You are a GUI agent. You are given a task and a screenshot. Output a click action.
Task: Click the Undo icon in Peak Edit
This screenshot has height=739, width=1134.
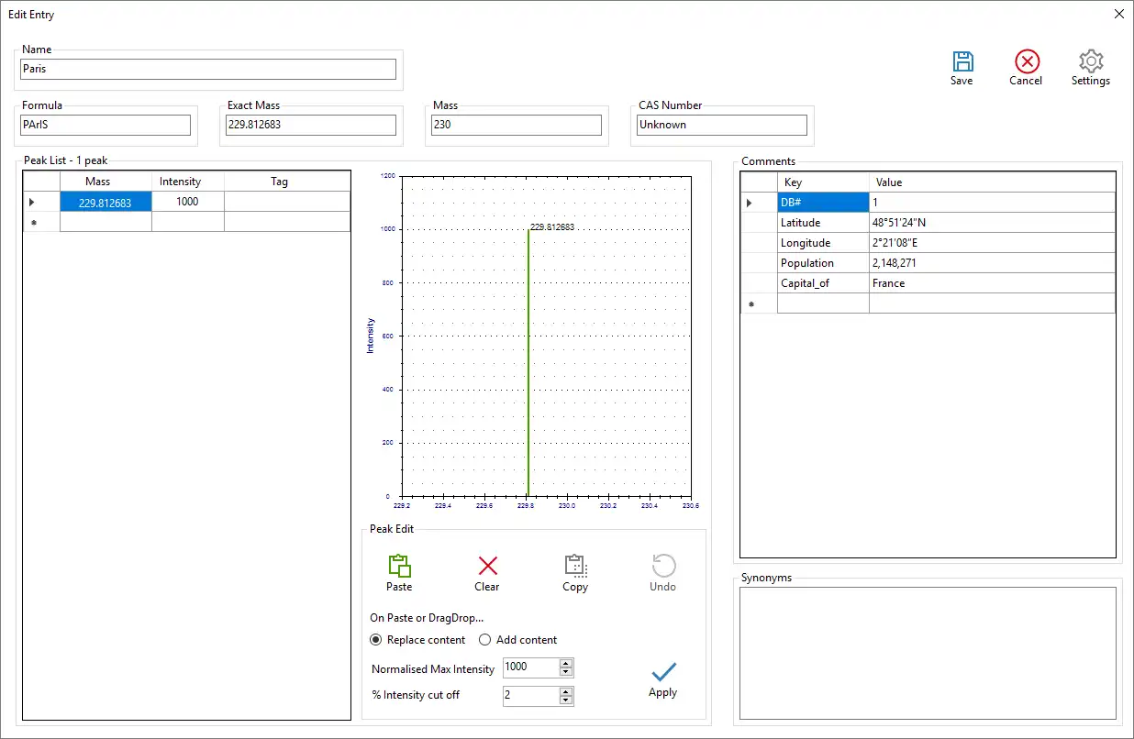663,566
